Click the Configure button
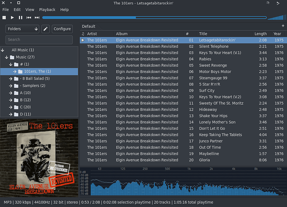The width and height of the screenshot is (287, 207). [62, 29]
